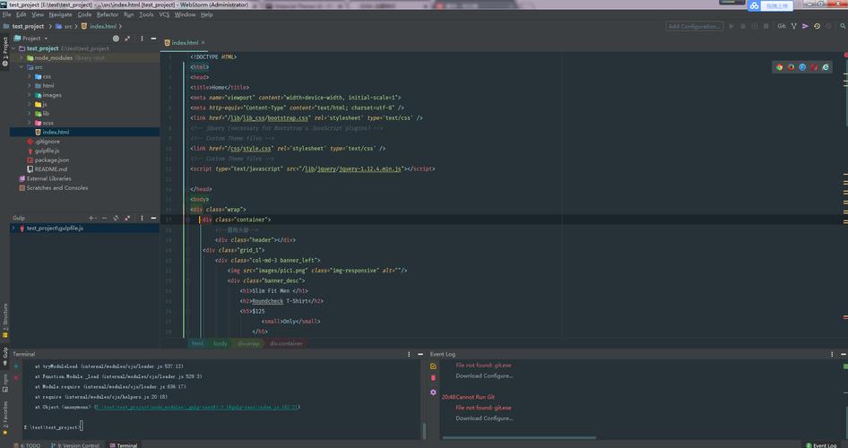This screenshot has height=448, width=848.
Task: Select gulpfile.js in the project tree
Action: 47,151
